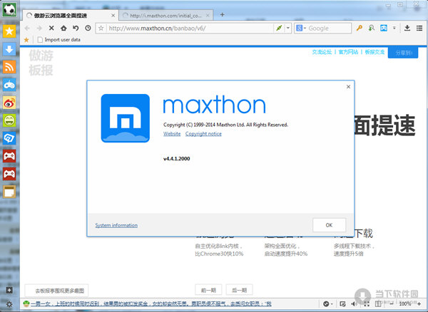The image size is (428, 312).
Task: Expand the address bar history dropdown arrow
Action: coord(288,28)
